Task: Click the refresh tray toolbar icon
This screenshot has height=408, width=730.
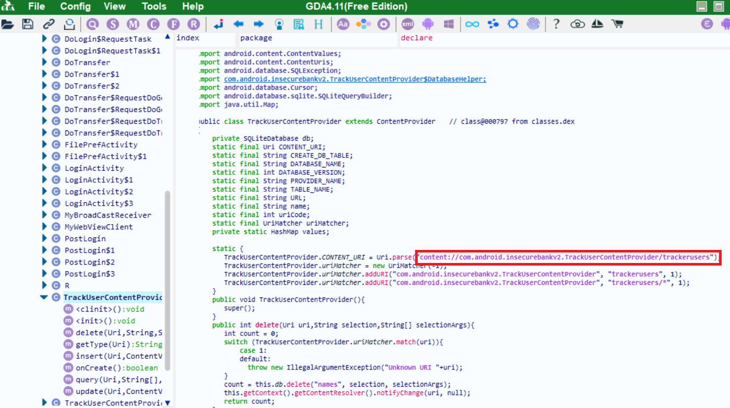Action: pyautogui.click(x=69, y=24)
